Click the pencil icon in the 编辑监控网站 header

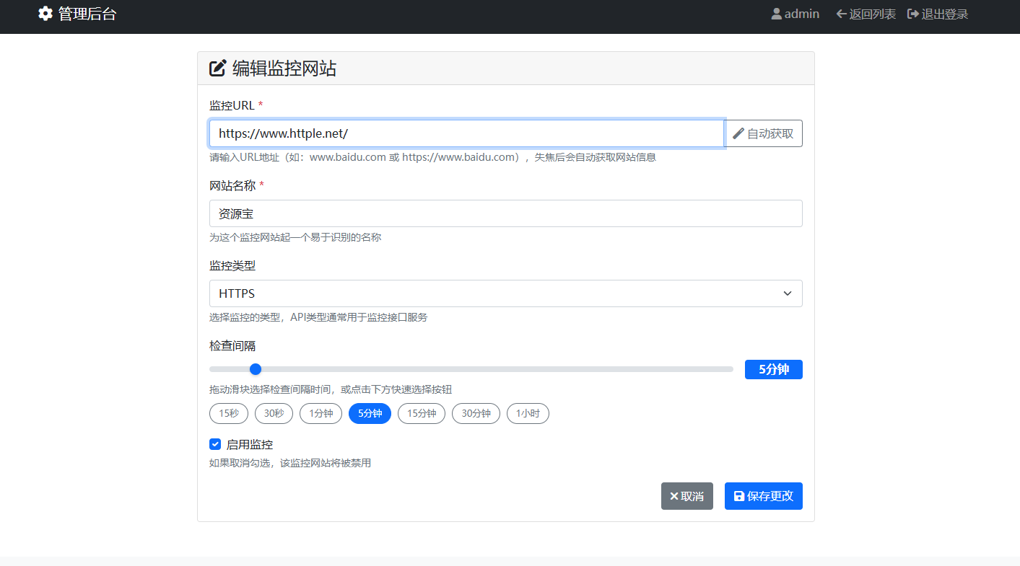coord(217,67)
